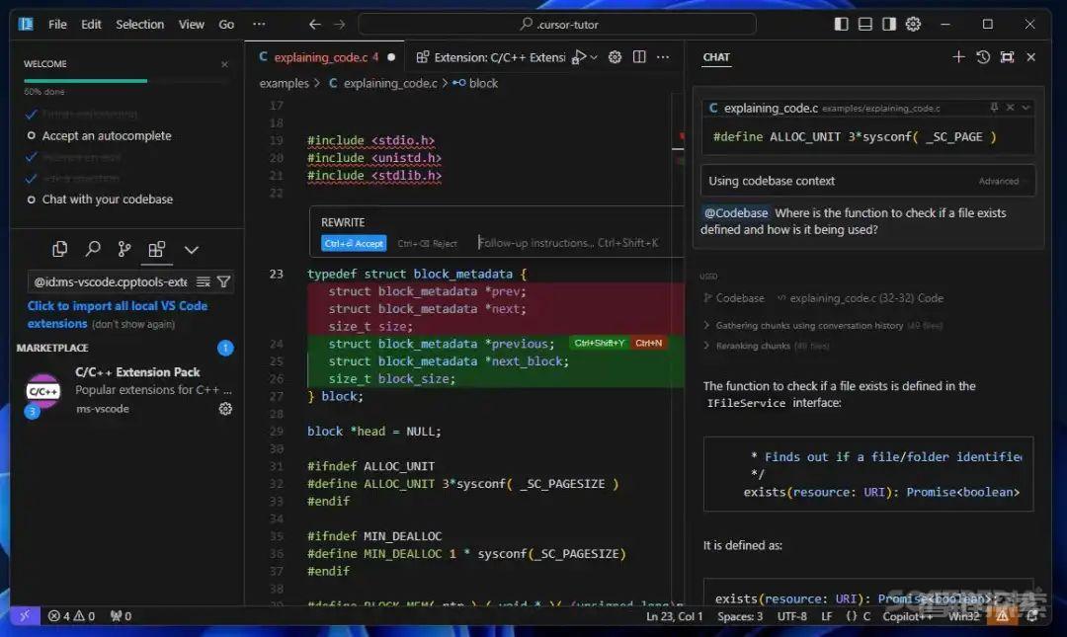Clear extensions search results icon
Image resolution: width=1067 pixels, height=637 pixels.
click(x=203, y=281)
